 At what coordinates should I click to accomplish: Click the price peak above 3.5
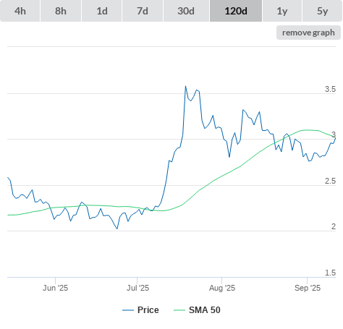click(185, 86)
